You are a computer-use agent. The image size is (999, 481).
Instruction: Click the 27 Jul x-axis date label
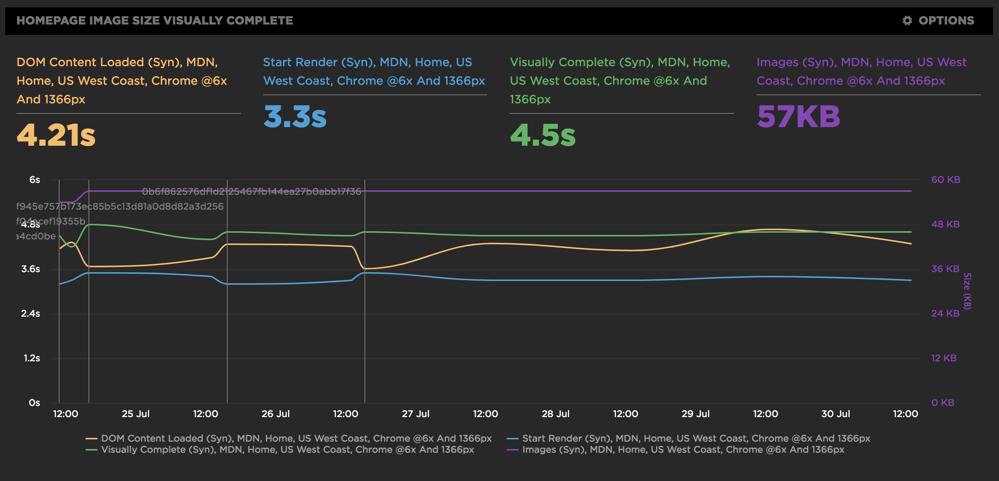click(x=415, y=414)
